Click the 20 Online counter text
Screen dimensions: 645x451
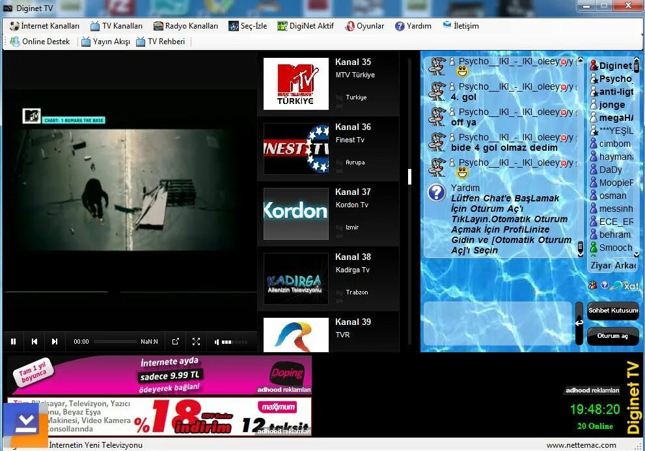[595, 426]
